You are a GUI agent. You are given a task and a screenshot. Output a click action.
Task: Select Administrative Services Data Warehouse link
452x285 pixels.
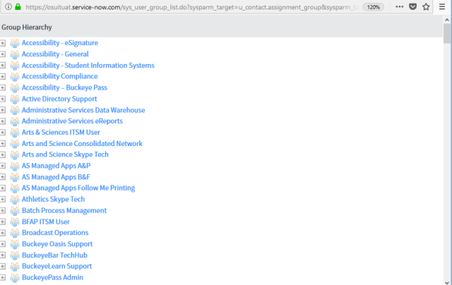click(x=83, y=110)
